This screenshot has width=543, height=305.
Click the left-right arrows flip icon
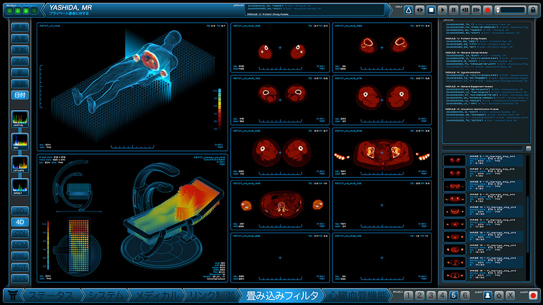click(419, 10)
